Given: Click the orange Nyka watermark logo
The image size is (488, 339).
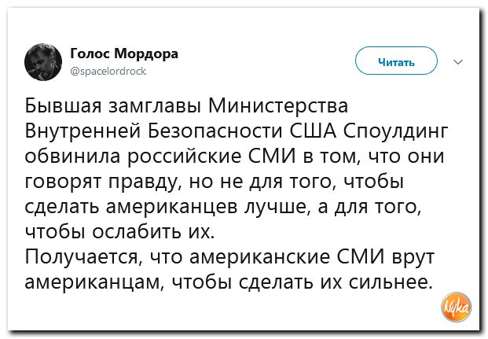Looking at the screenshot, I should [x=457, y=307].
